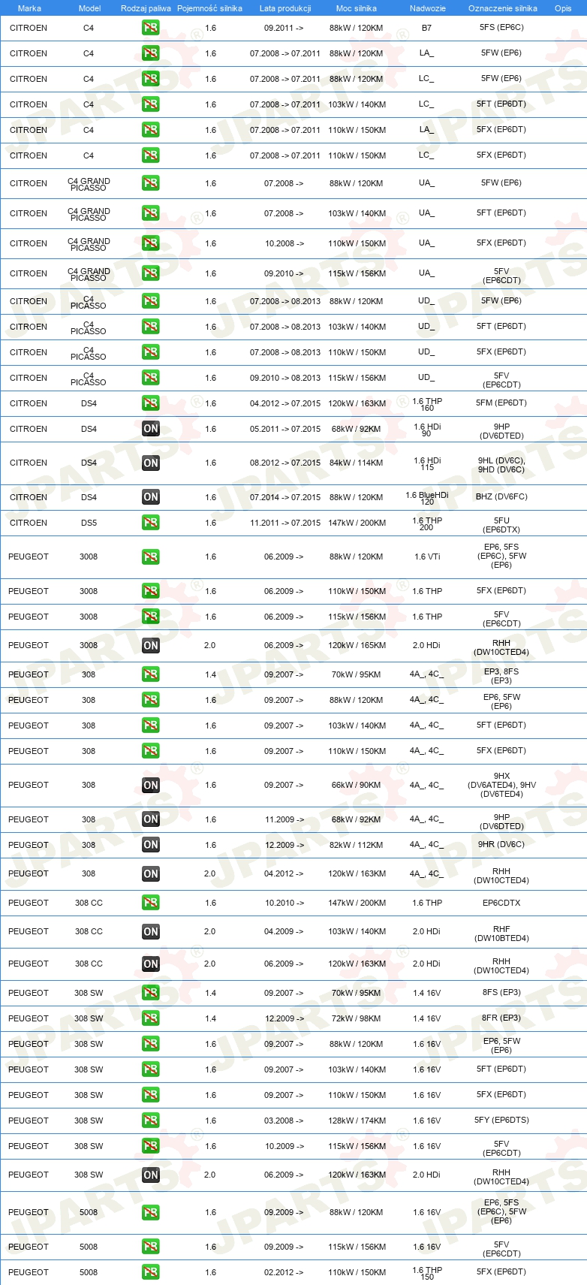Click the power value 120kW / 165KM
The image size is (587, 1285).
[357, 645]
